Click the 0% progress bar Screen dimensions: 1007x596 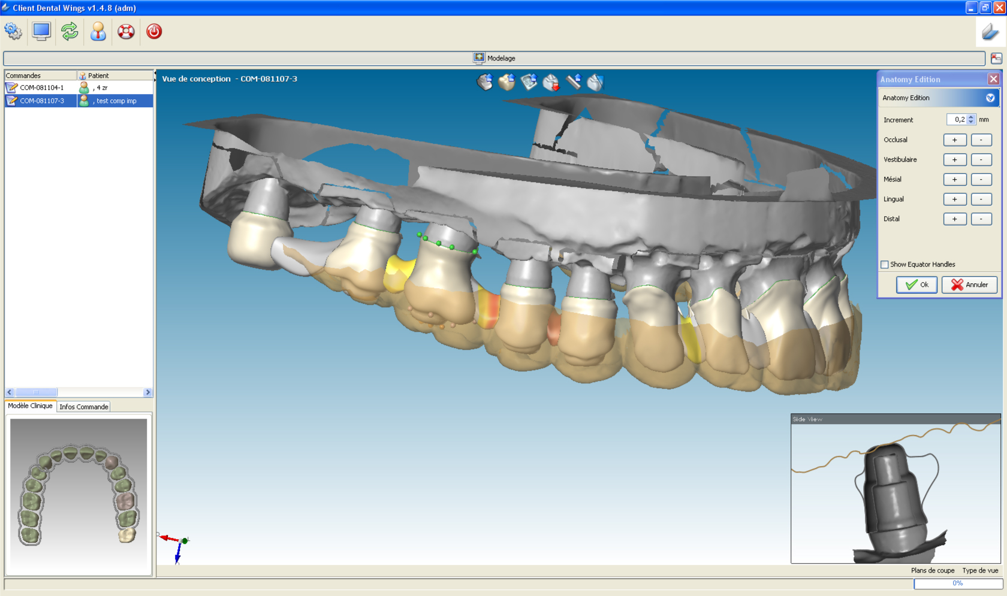(958, 583)
